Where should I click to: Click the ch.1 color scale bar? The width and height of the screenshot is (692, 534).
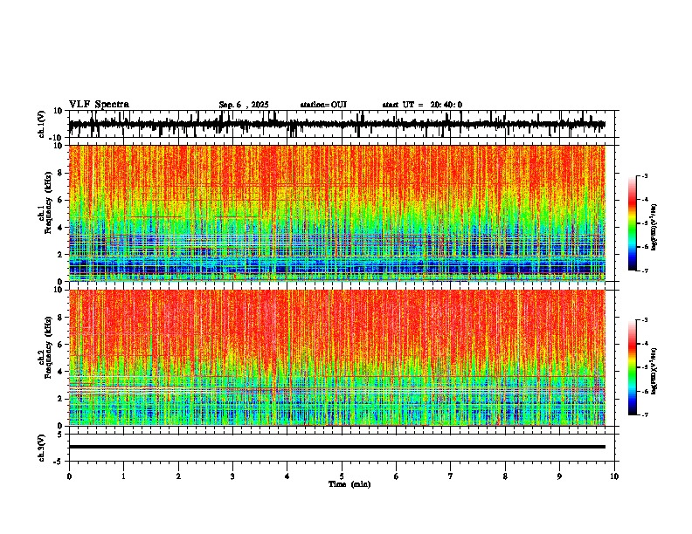point(632,223)
